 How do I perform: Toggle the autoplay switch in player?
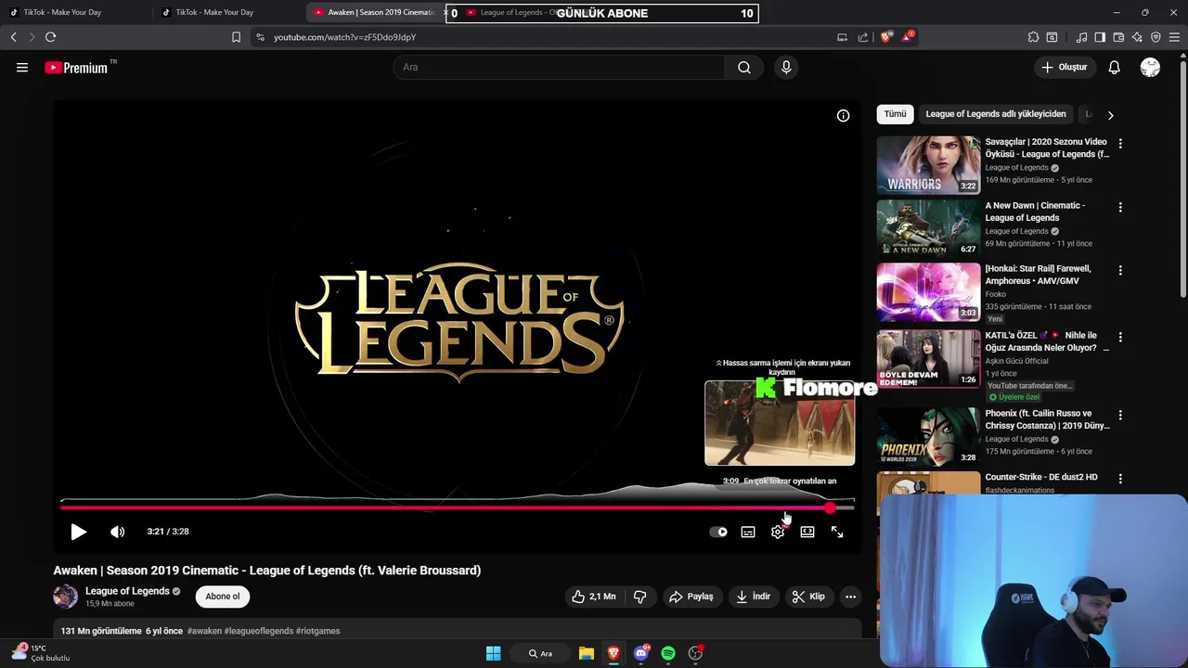(718, 532)
